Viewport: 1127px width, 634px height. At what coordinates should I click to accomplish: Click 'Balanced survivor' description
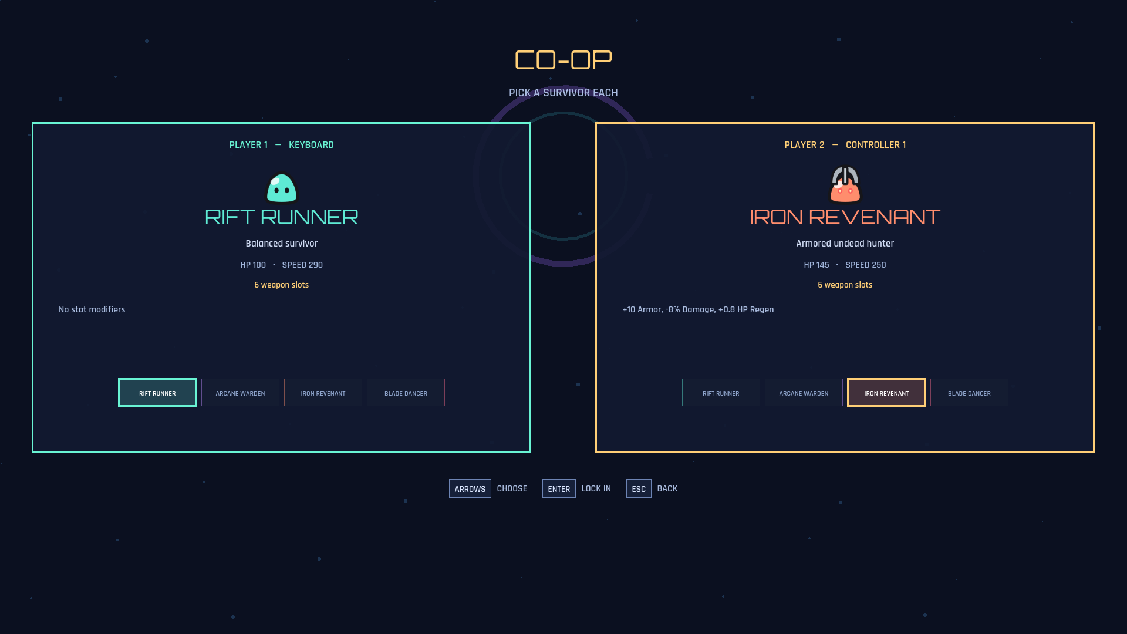coord(282,244)
